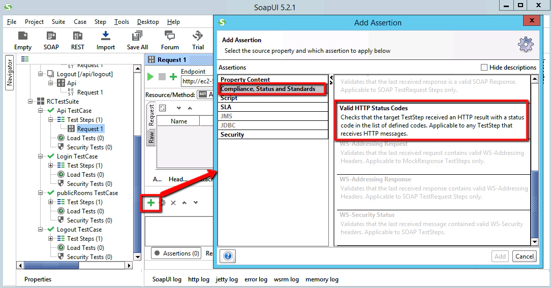Screen dimensions: 551x288
Task: Expand Login TestCase Test Steps node
Action: click(x=51, y=166)
